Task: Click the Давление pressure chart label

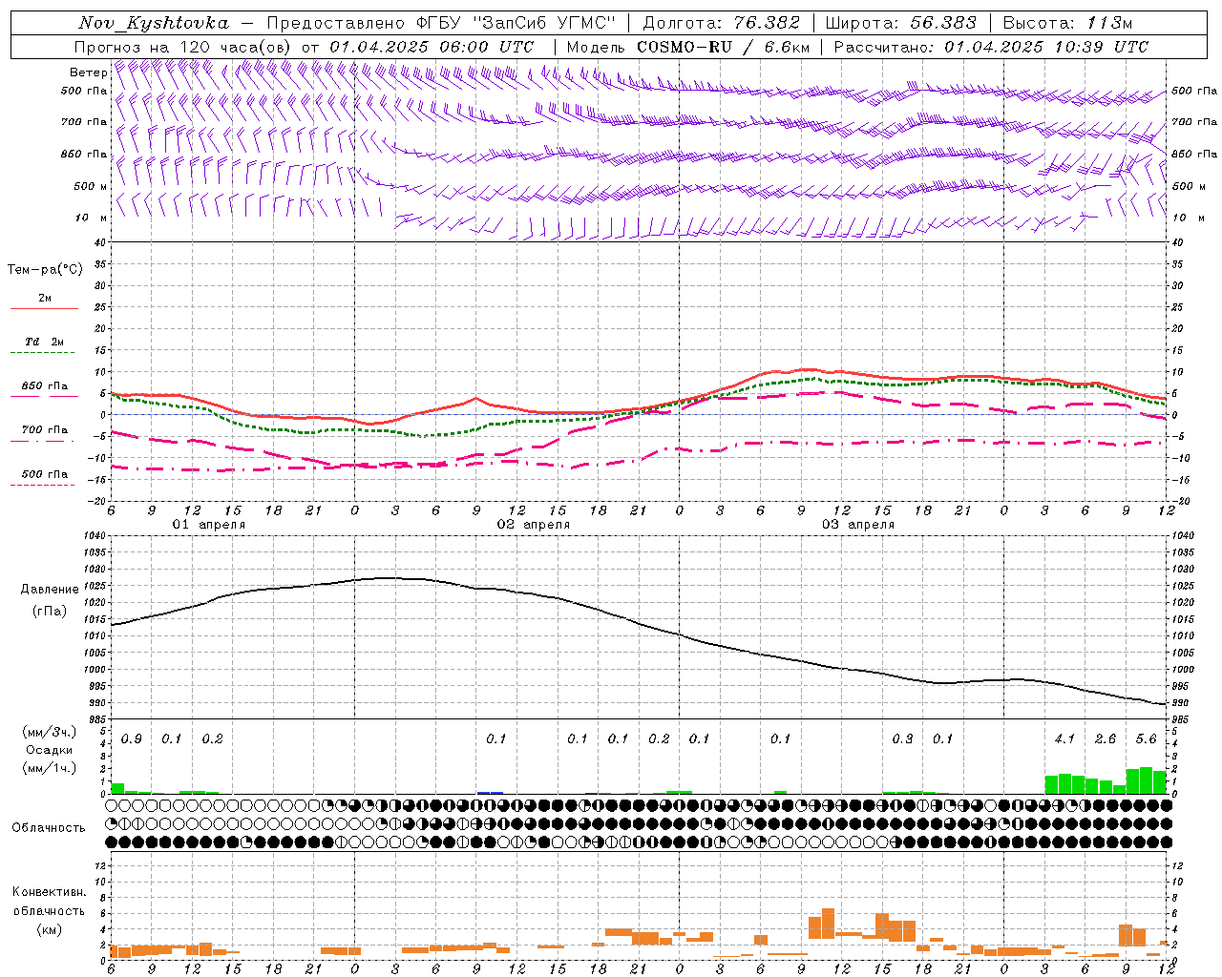Action: (x=50, y=590)
